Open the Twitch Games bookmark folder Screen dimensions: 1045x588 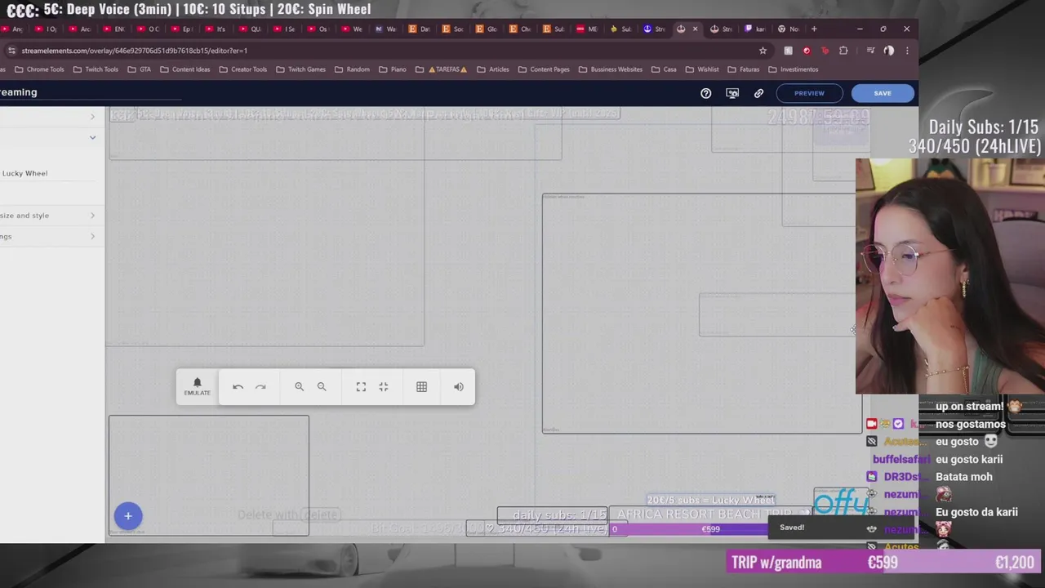(300, 69)
